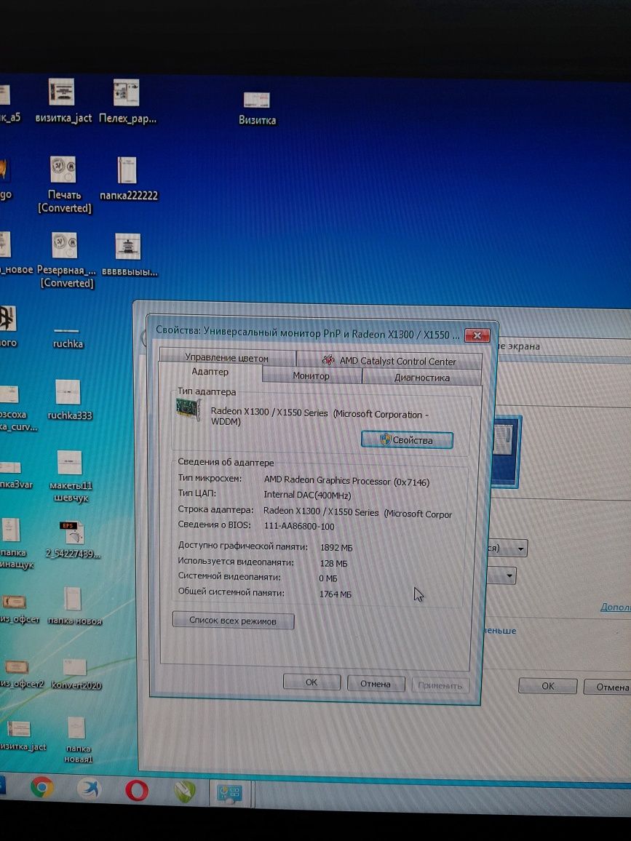Select the Адаптер tab
The width and height of the screenshot is (631, 841).
(x=210, y=372)
